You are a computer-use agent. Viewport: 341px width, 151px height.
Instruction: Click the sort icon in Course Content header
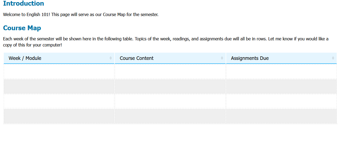coord(222,58)
